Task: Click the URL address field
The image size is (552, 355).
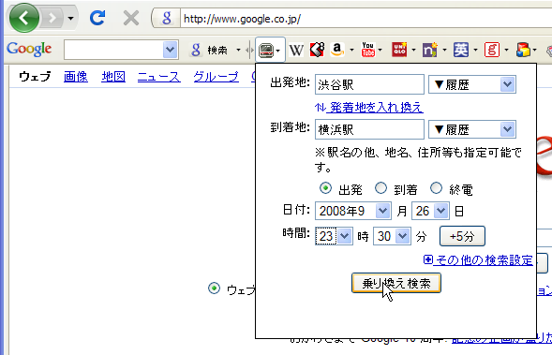Action: [x=366, y=19]
